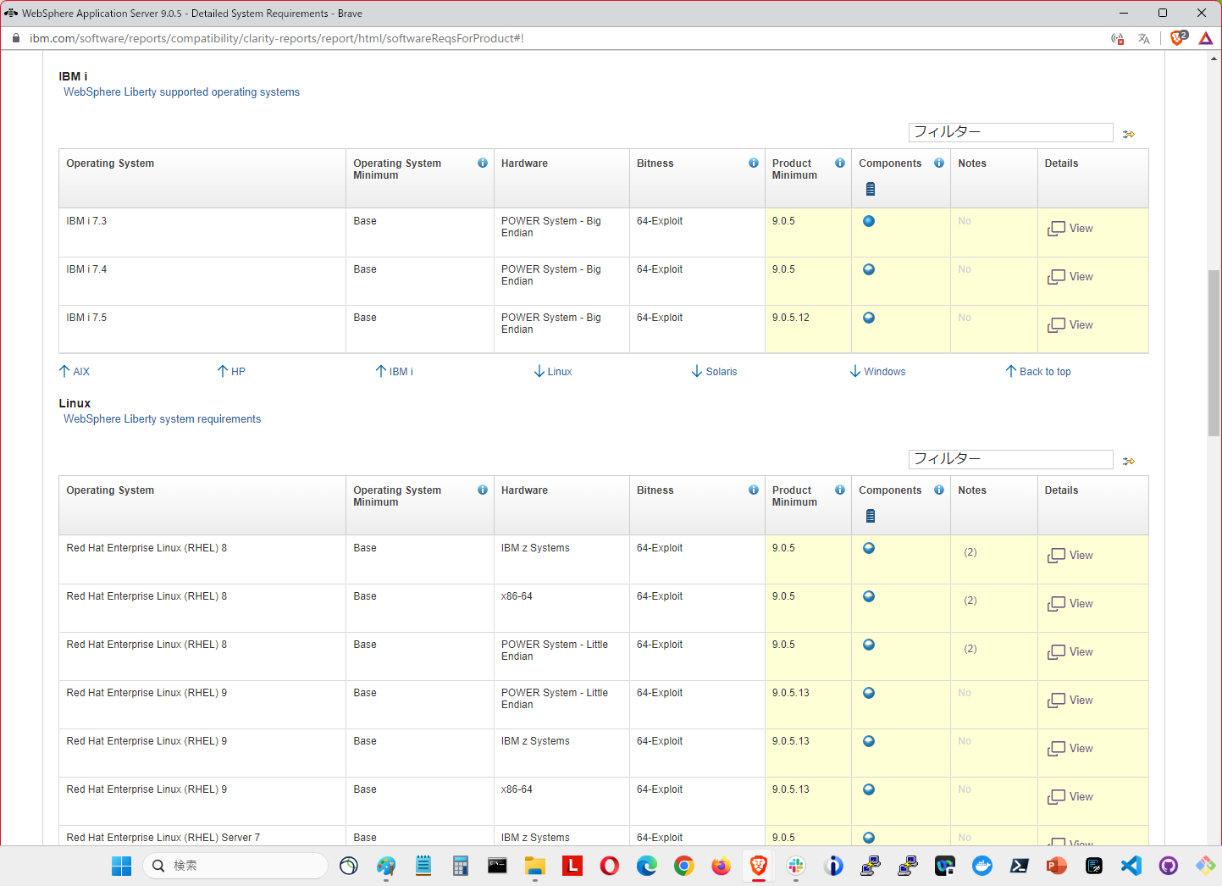Image resolution: width=1222 pixels, height=886 pixels.
Task: Open Visual Studio Code from taskbar
Action: (1131, 866)
